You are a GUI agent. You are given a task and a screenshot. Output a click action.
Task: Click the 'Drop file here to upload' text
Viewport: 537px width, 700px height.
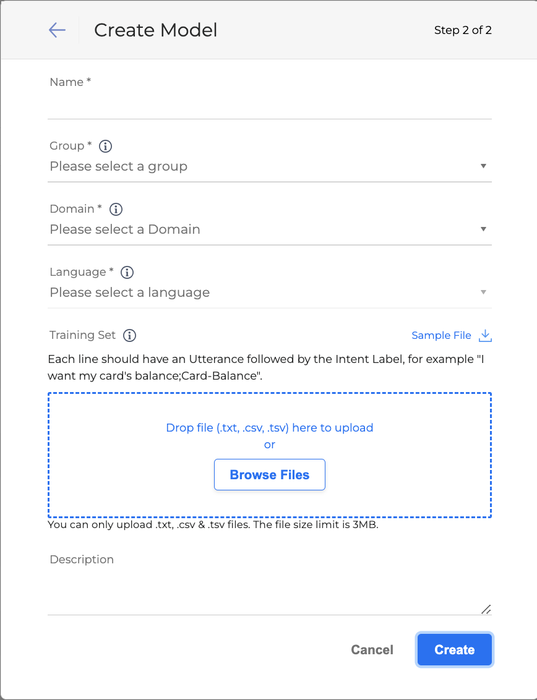[x=270, y=427]
